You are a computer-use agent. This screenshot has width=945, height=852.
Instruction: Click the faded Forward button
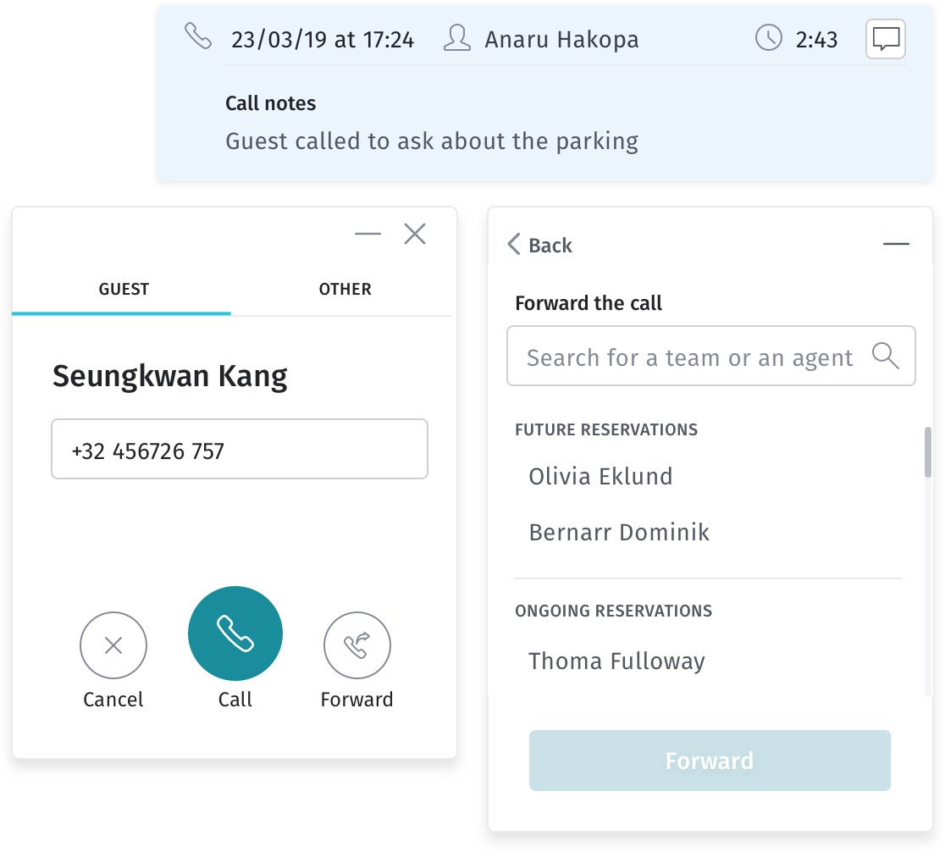click(x=710, y=761)
